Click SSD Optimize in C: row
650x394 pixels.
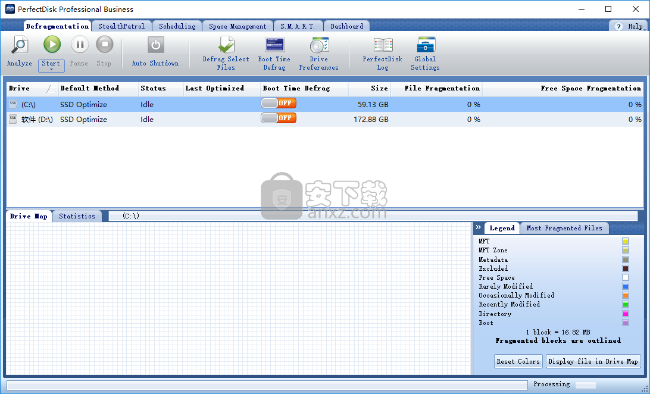[x=83, y=105]
